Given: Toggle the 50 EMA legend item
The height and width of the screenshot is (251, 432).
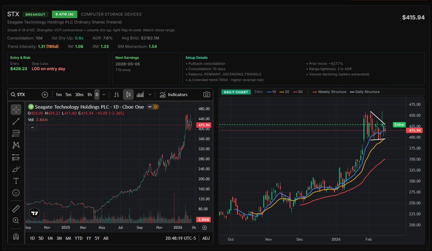Looking at the screenshot, I should tap(298, 92).
